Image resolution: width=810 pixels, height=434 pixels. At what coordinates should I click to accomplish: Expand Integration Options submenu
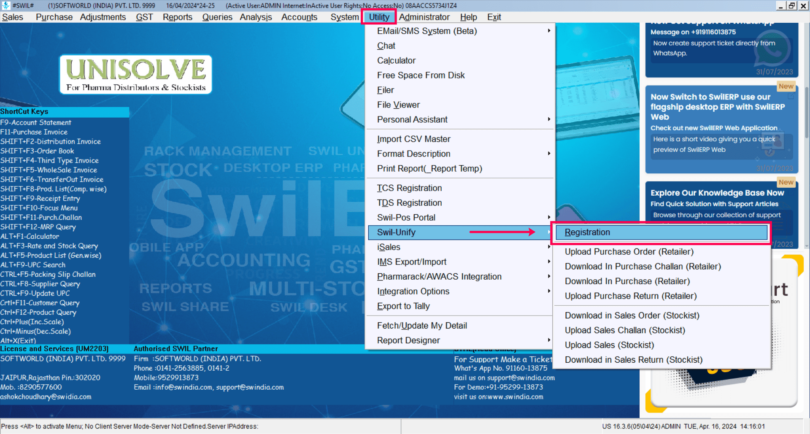pyautogui.click(x=460, y=291)
